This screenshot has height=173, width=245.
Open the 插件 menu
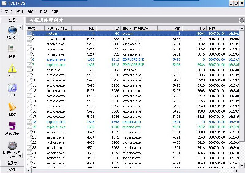(32, 12)
